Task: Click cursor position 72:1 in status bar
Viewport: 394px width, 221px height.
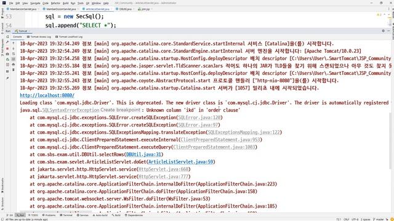Action: tap(339, 220)
